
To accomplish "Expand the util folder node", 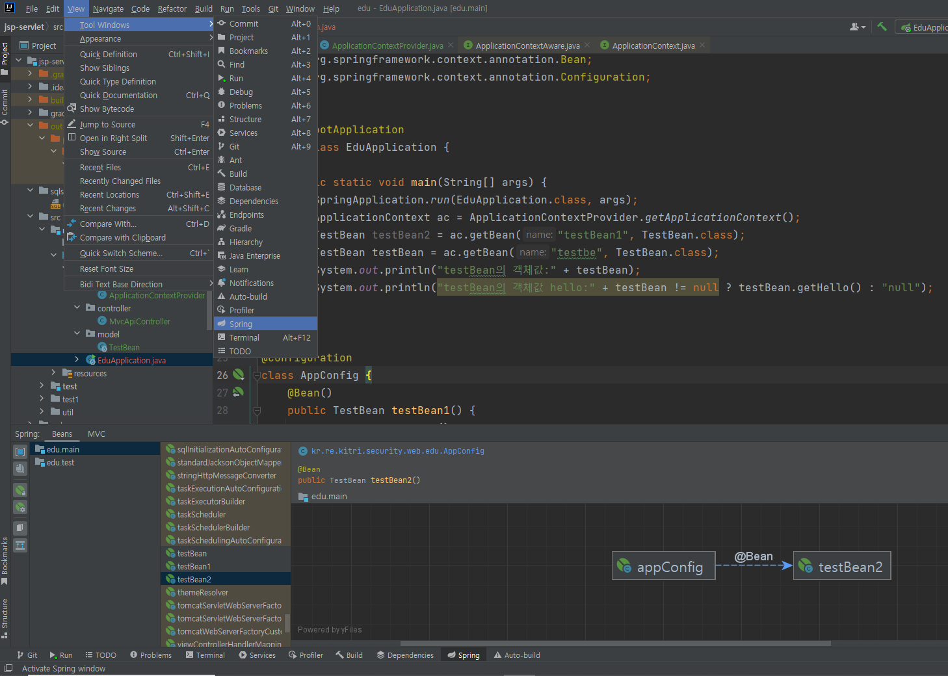I will (x=42, y=411).
